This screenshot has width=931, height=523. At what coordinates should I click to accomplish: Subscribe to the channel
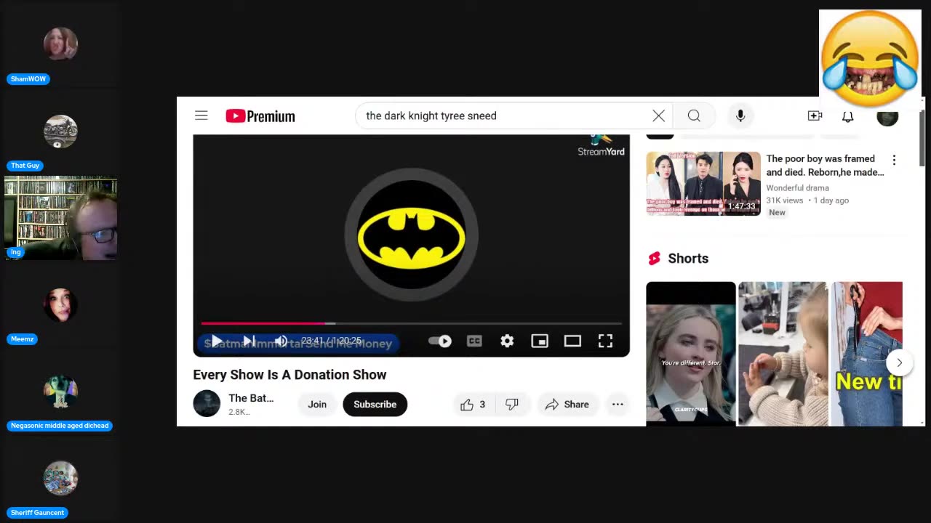375,404
